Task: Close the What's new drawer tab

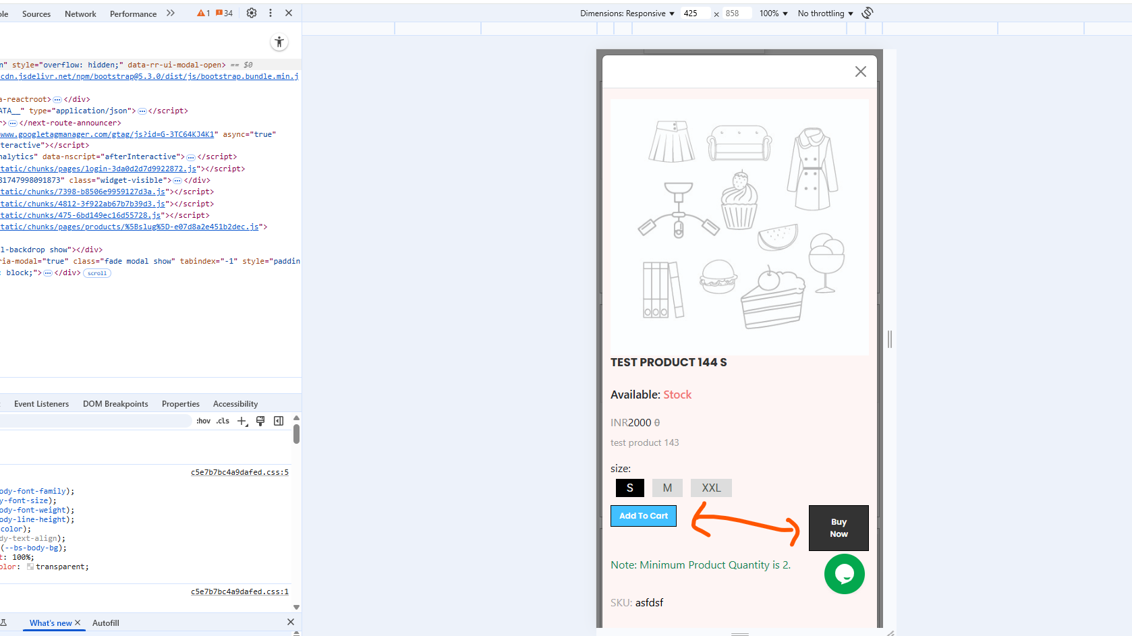Action: click(x=78, y=623)
